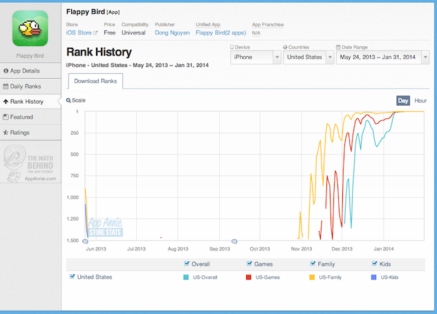Screen dimensions: 437x314
Task: Click the September 2013 chart event marker
Action: [234, 241]
